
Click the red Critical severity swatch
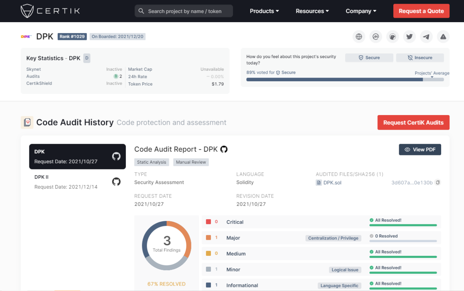point(208,222)
